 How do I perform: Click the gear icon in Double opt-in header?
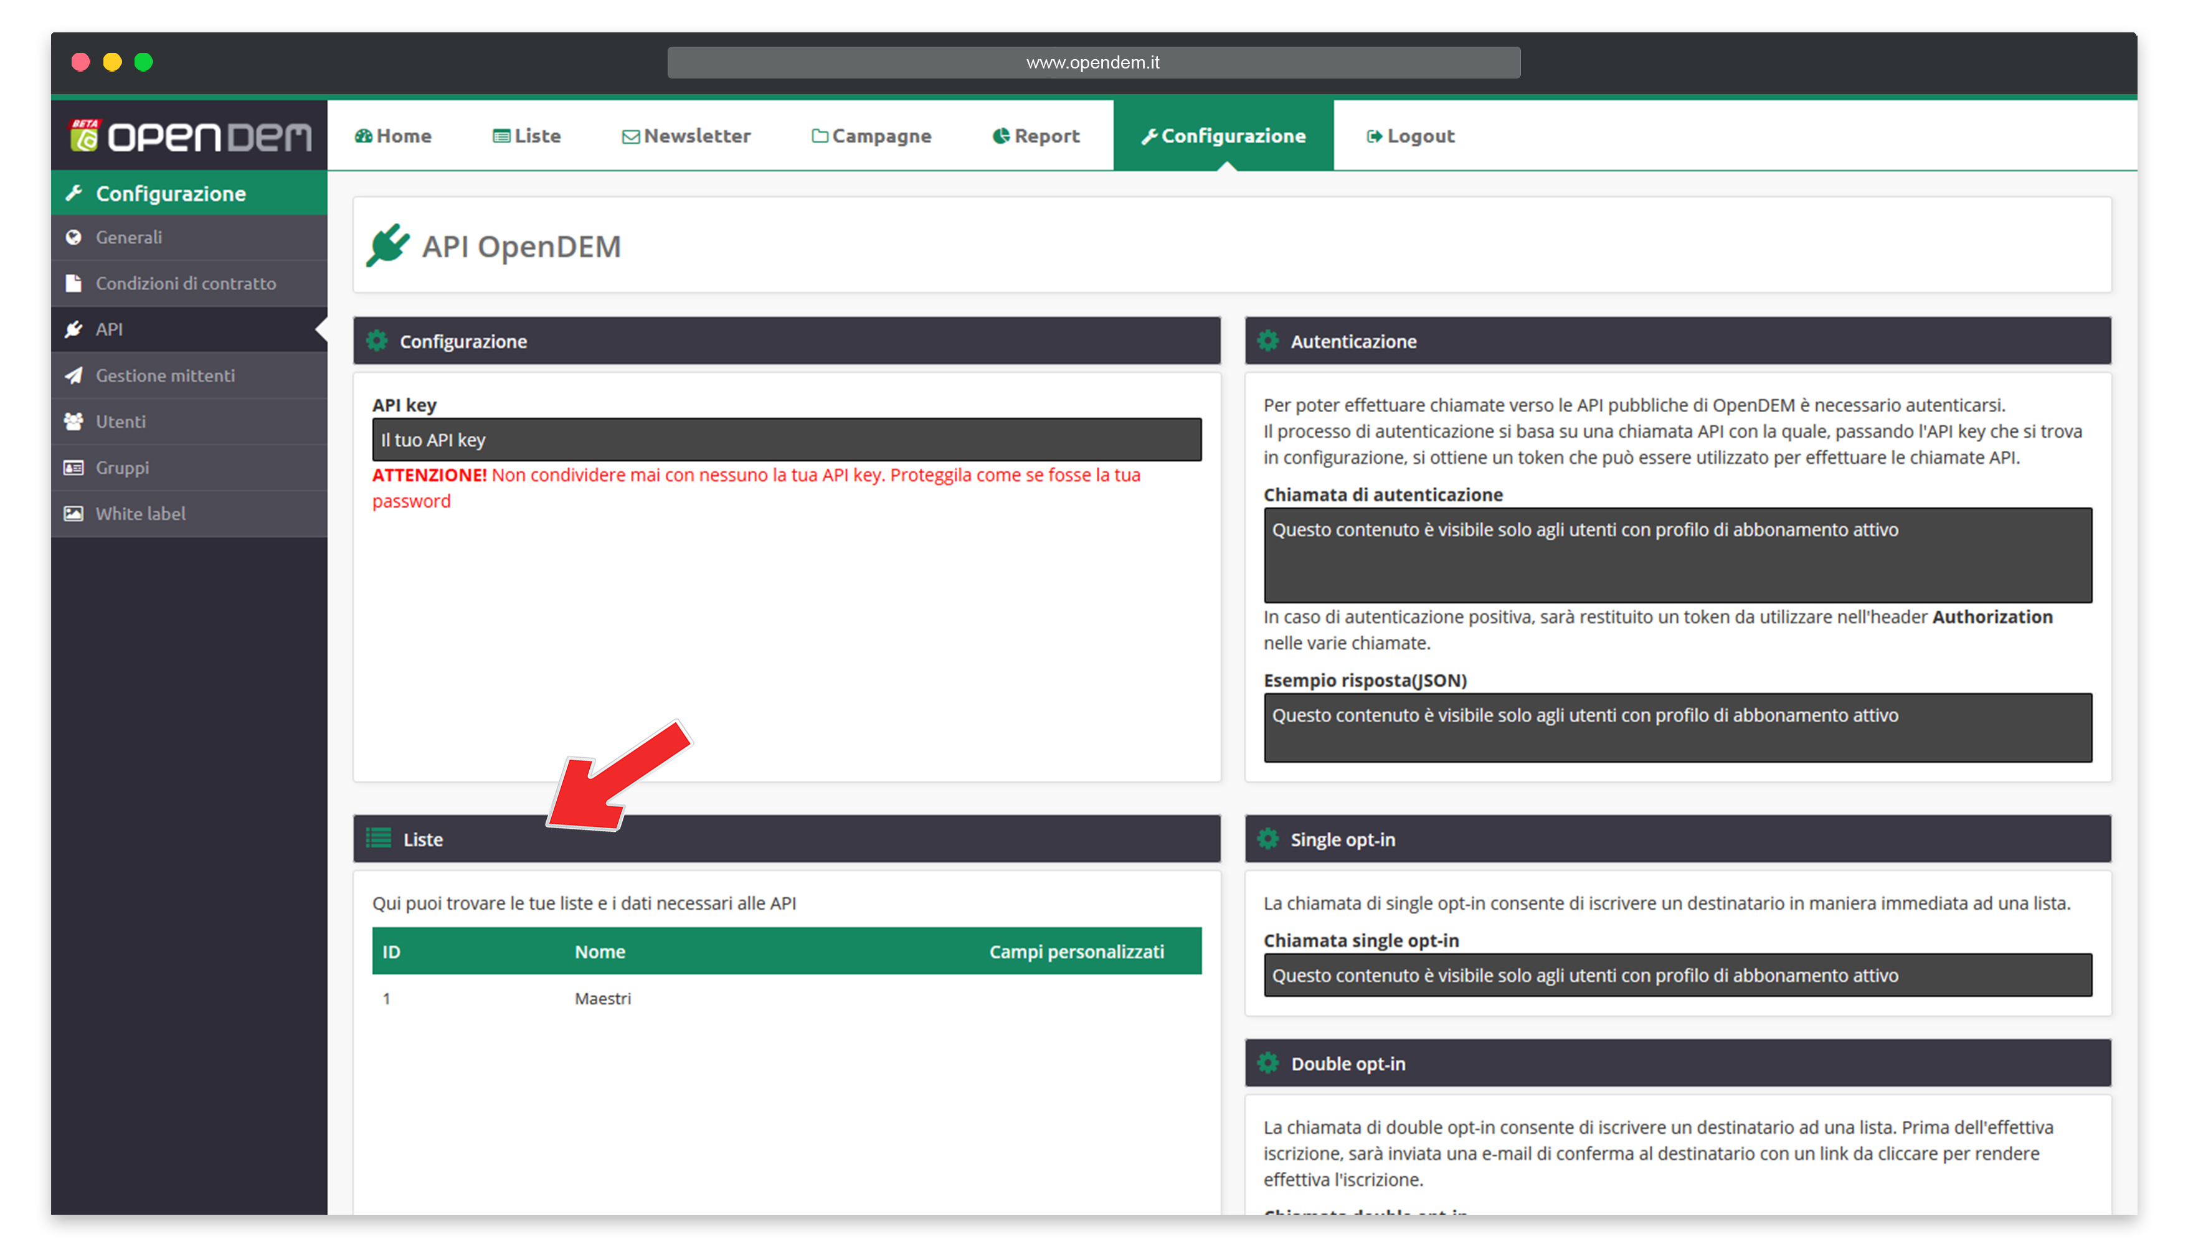click(x=1268, y=1063)
